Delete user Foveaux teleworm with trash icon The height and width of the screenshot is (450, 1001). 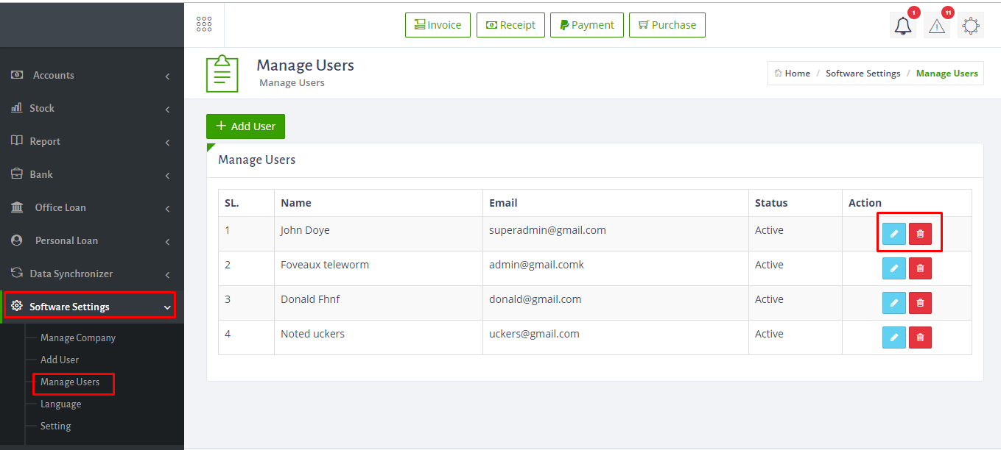(920, 268)
